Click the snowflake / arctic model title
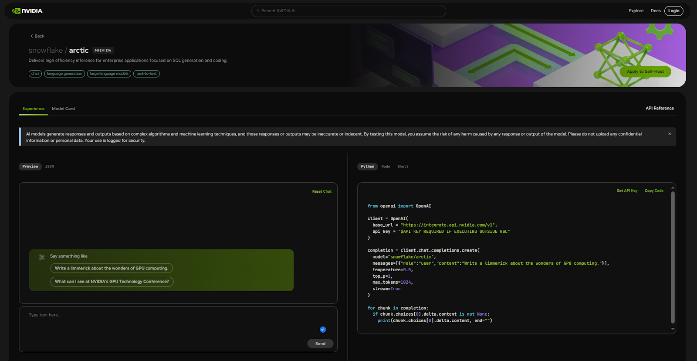The image size is (697, 361). [59, 51]
